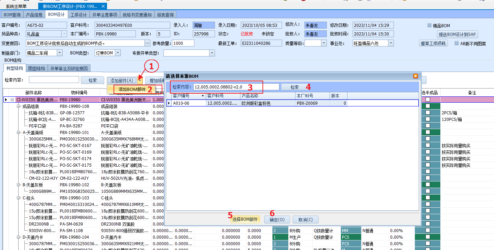Click the 变更原因 text field
Viewport: 494px width, 250px height.
click(x=85, y=43)
